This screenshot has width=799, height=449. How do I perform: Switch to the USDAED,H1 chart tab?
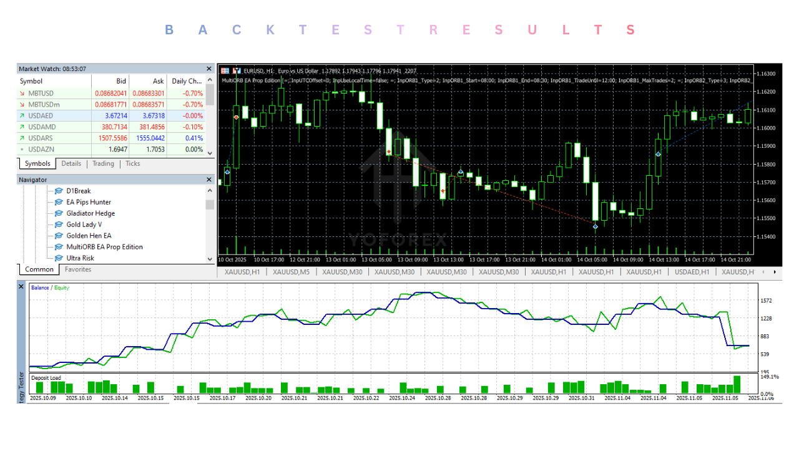pyautogui.click(x=692, y=272)
